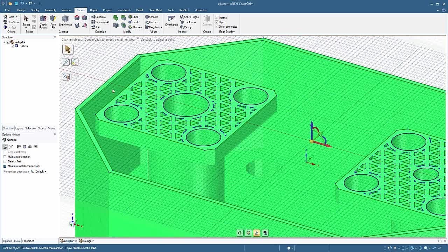Open the Home view dropdown arrow
The width and height of the screenshot is (448, 252).
click(16, 17)
